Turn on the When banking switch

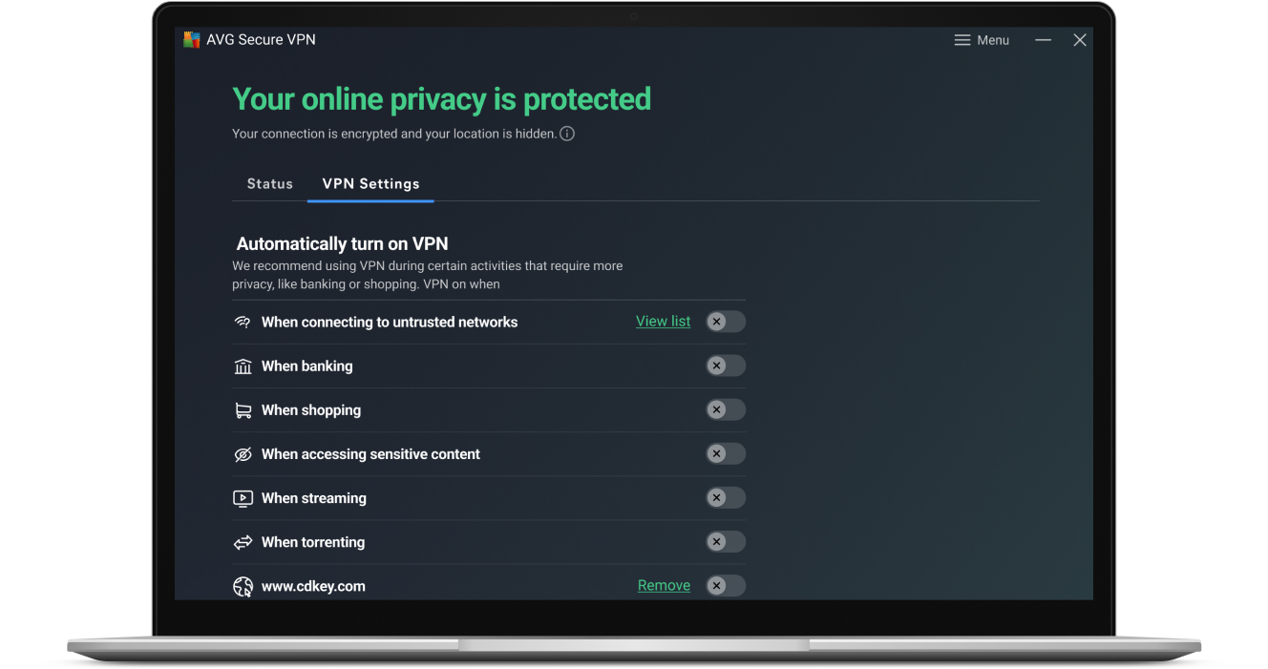pyautogui.click(x=725, y=366)
